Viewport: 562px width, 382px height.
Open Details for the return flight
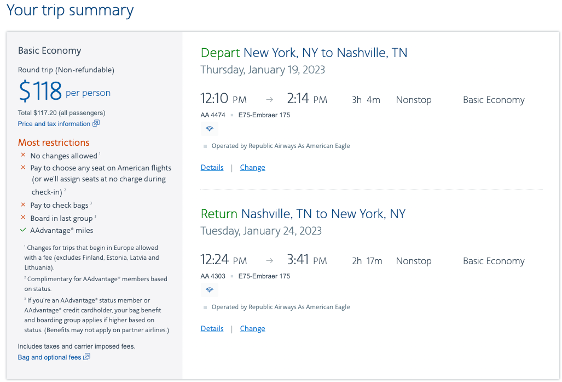point(212,328)
